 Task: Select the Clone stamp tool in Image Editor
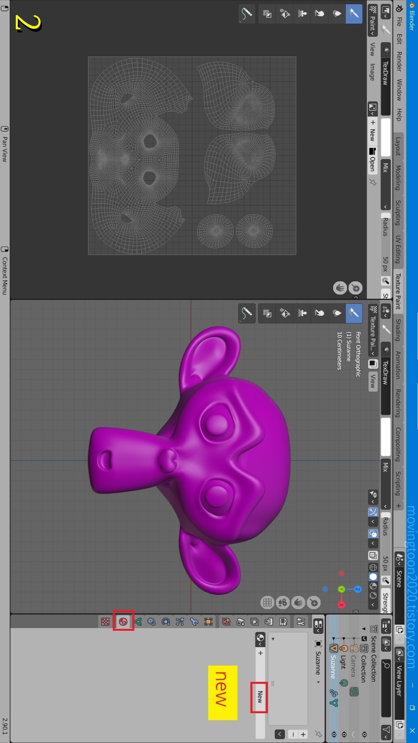[x=302, y=14]
